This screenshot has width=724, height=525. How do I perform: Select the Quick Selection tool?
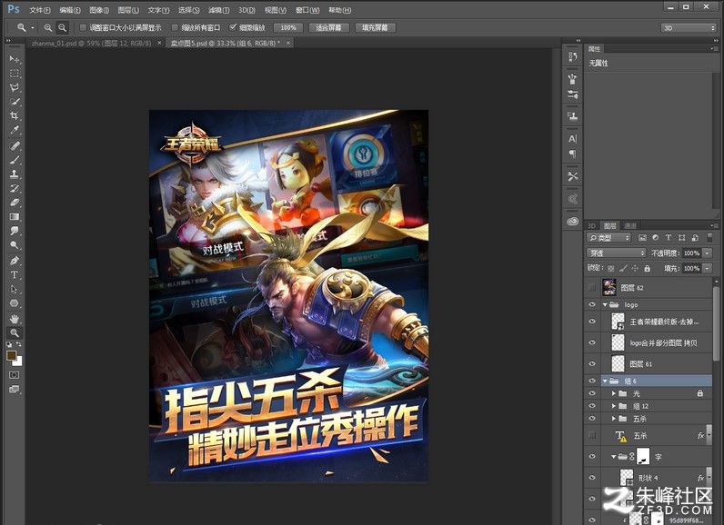[15, 102]
